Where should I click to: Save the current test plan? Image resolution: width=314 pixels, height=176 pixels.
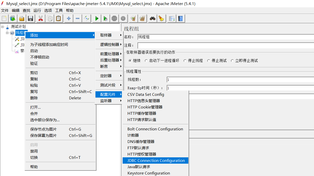coord(30,18)
